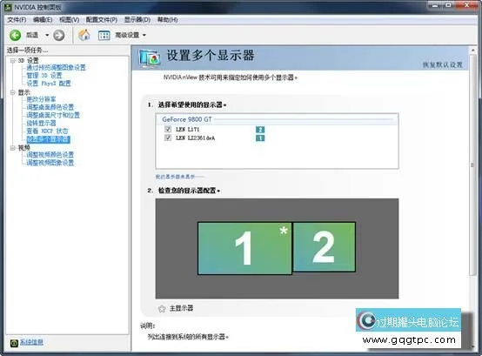The width and height of the screenshot is (482, 356).
Task: Select the highlighted multi-display task tree item
Action: point(48,139)
